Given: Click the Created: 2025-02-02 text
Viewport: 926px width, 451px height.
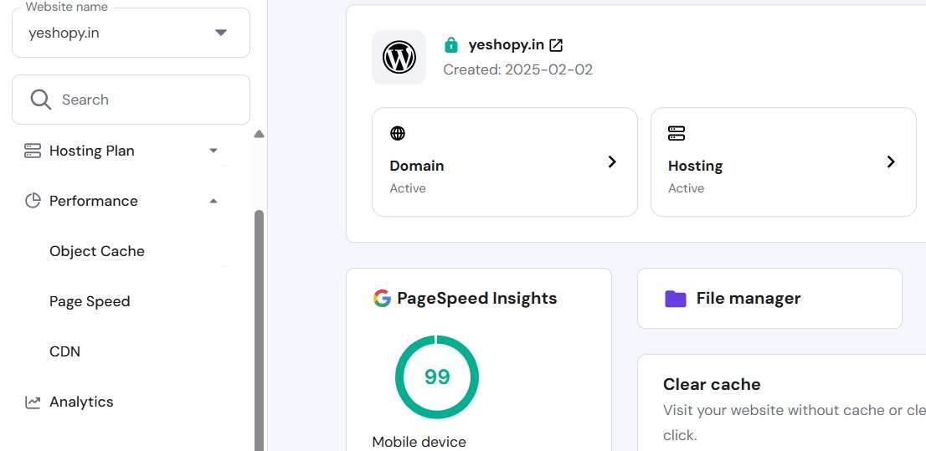Looking at the screenshot, I should click(x=518, y=69).
